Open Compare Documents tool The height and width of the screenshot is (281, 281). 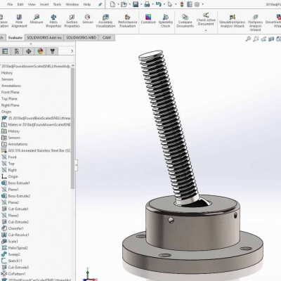(x=185, y=20)
